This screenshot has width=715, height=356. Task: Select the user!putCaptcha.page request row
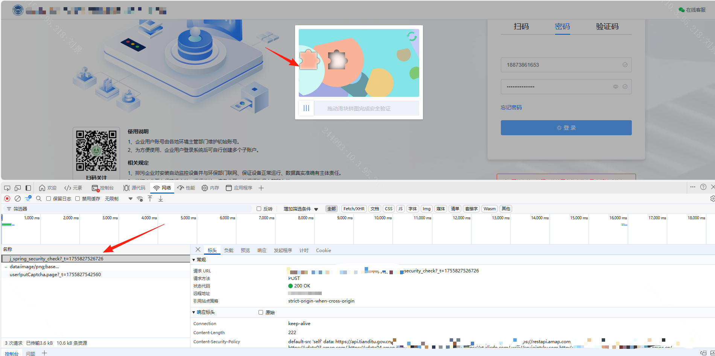tap(96, 275)
